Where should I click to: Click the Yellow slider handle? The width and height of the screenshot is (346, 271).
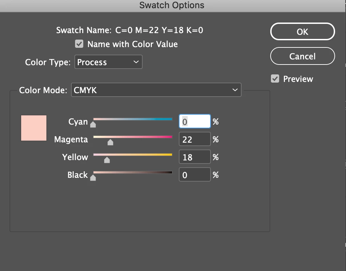point(107,160)
